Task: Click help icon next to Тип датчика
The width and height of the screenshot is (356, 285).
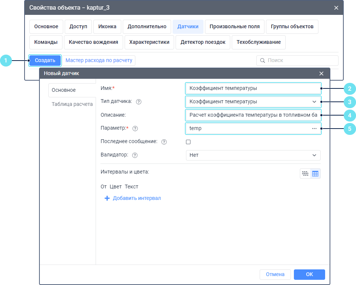Action: tap(139, 101)
